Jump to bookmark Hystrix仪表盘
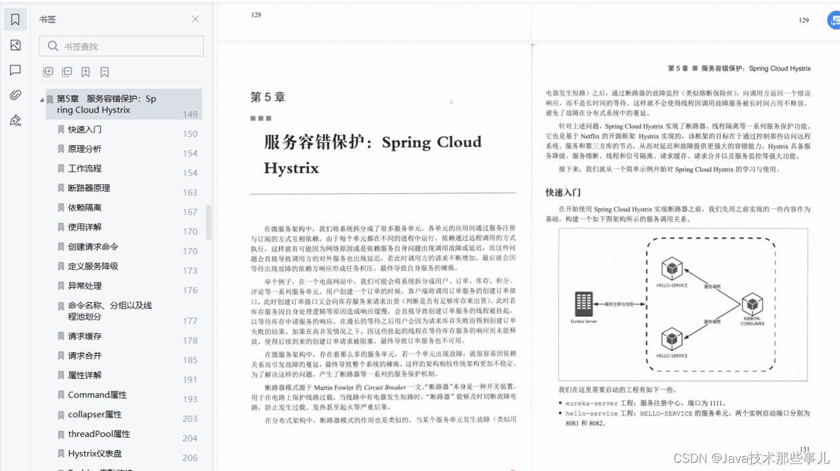The image size is (840, 471). (95, 453)
